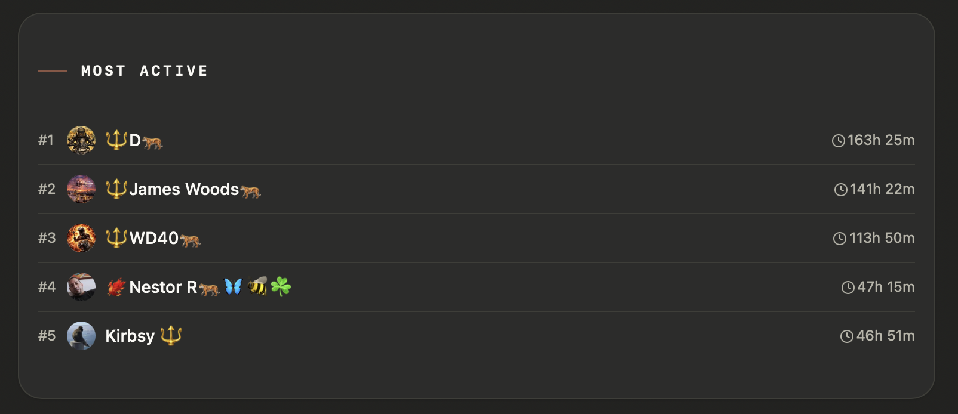The width and height of the screenshot is (958, 414).
Task: Click the clock icon beside 47h 15m
Action: [848, 288]
